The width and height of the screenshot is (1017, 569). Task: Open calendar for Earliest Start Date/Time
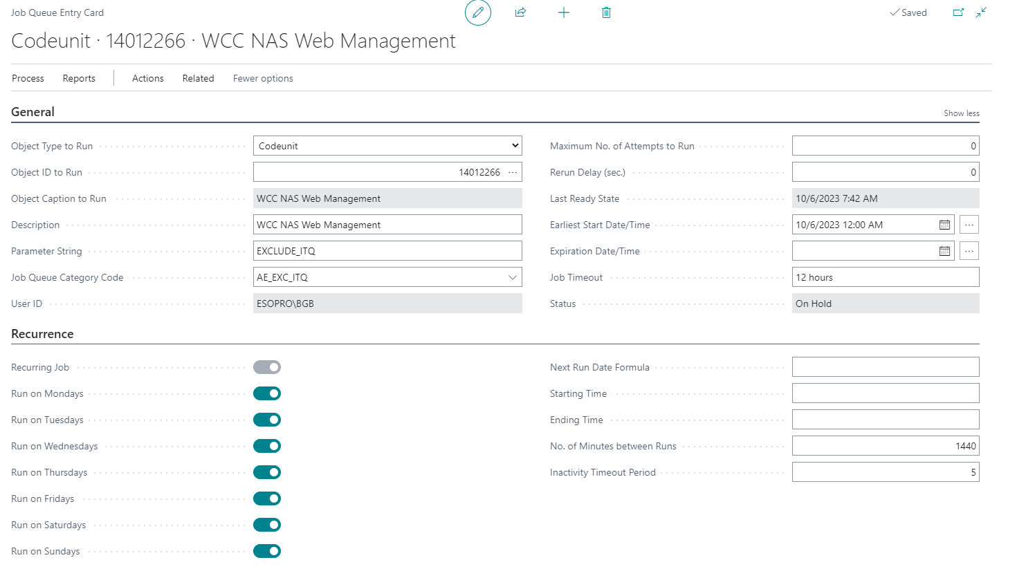944,225
